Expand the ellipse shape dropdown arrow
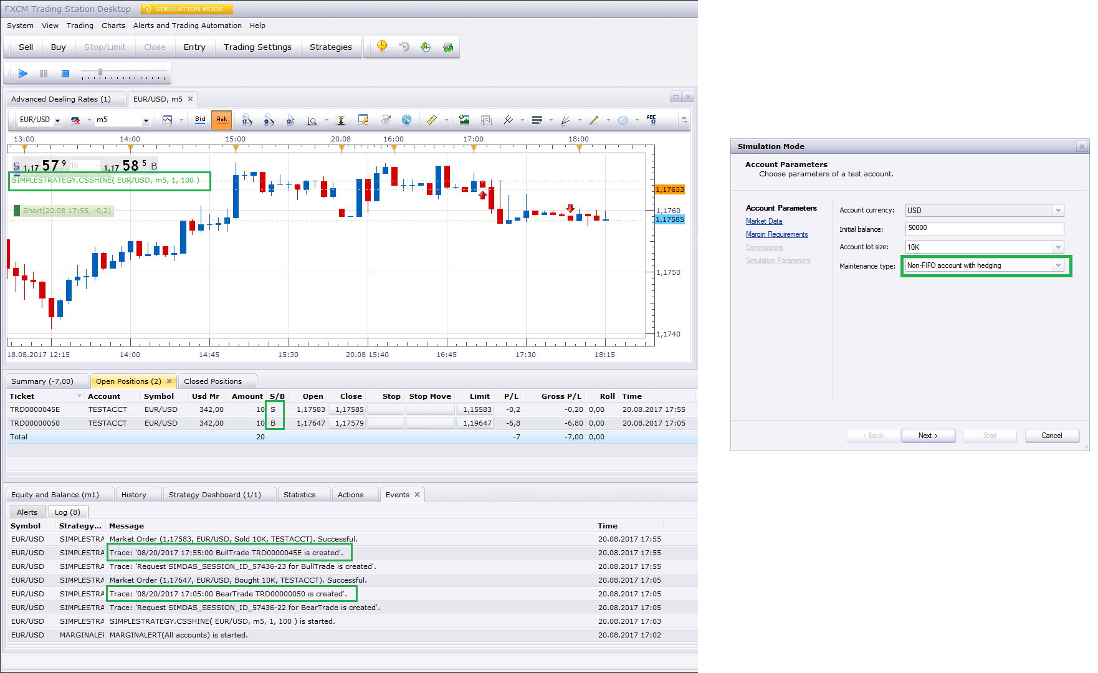Viewport: 1098px width, 673px height. point(637,120)
